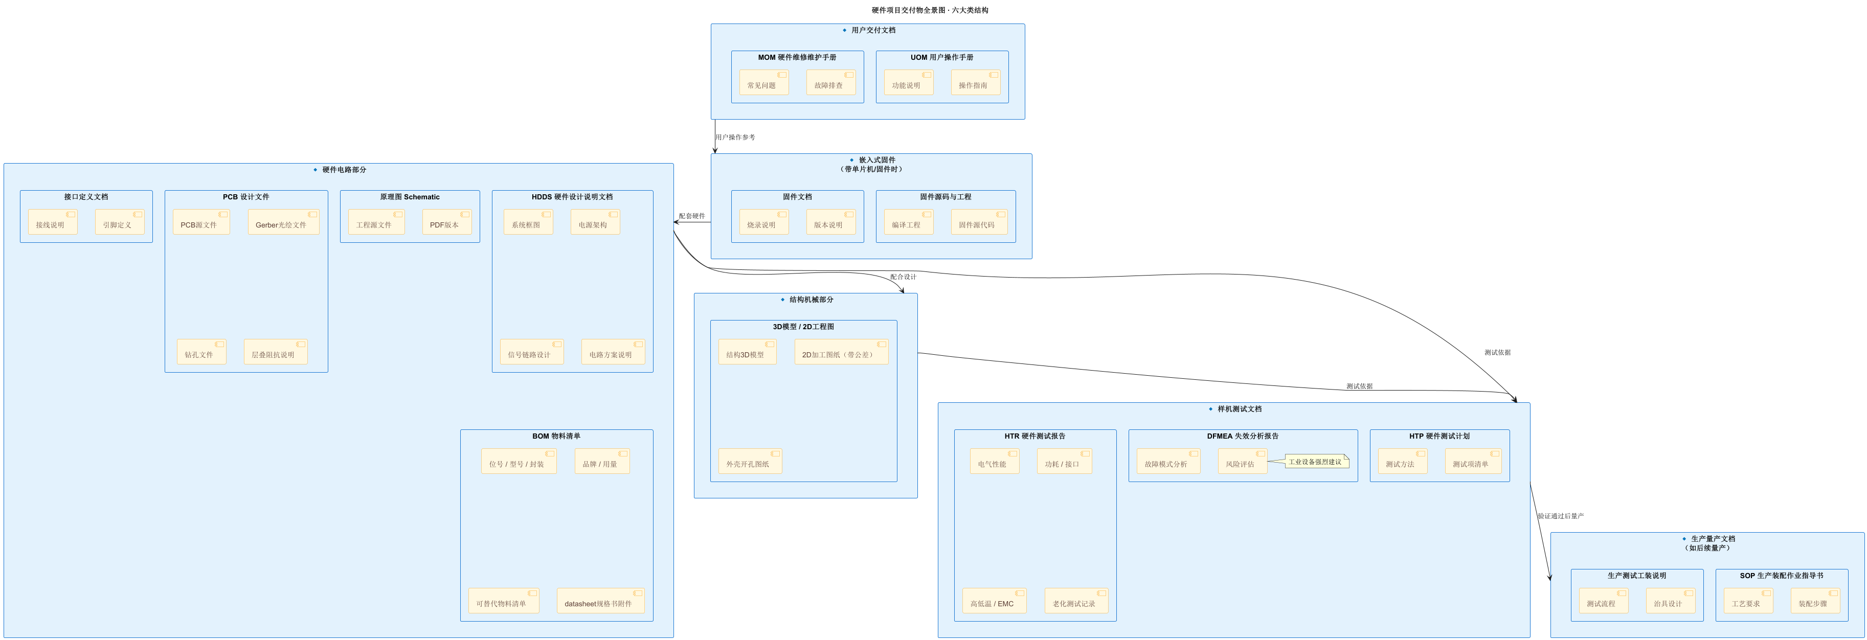
Task: Select the datasheet规格书附件 component
Action: (x=601, y=601)
